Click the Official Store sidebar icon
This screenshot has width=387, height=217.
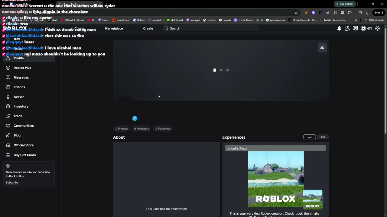coord(8,145)
